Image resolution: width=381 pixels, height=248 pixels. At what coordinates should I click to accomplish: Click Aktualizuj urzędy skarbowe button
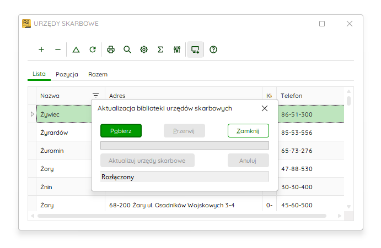147,160
